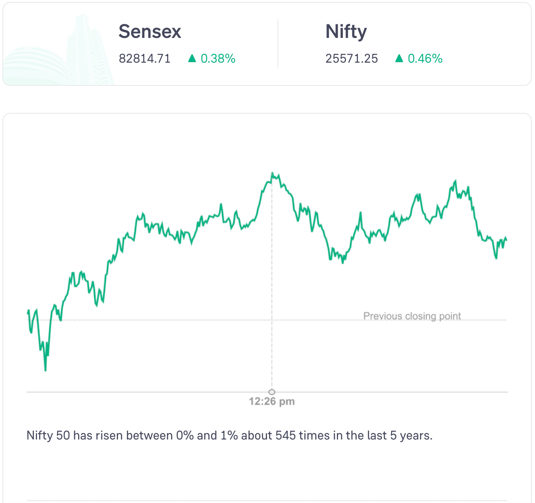The image size is (535, 503).
Task: Select the Nifty heading
Action: point(346,32)
